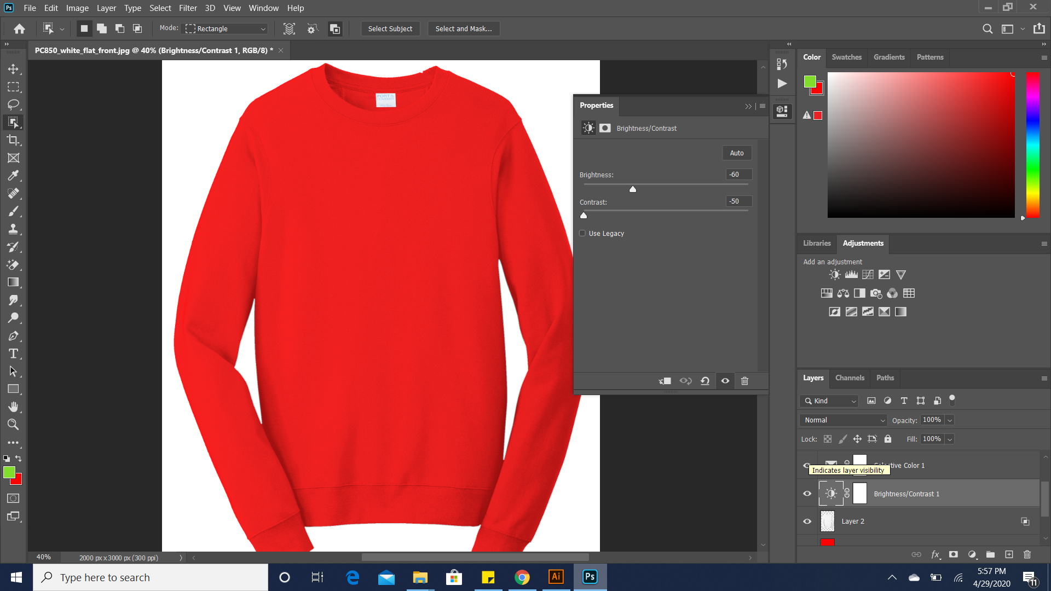Open the Filter menu

coord(188,8)
